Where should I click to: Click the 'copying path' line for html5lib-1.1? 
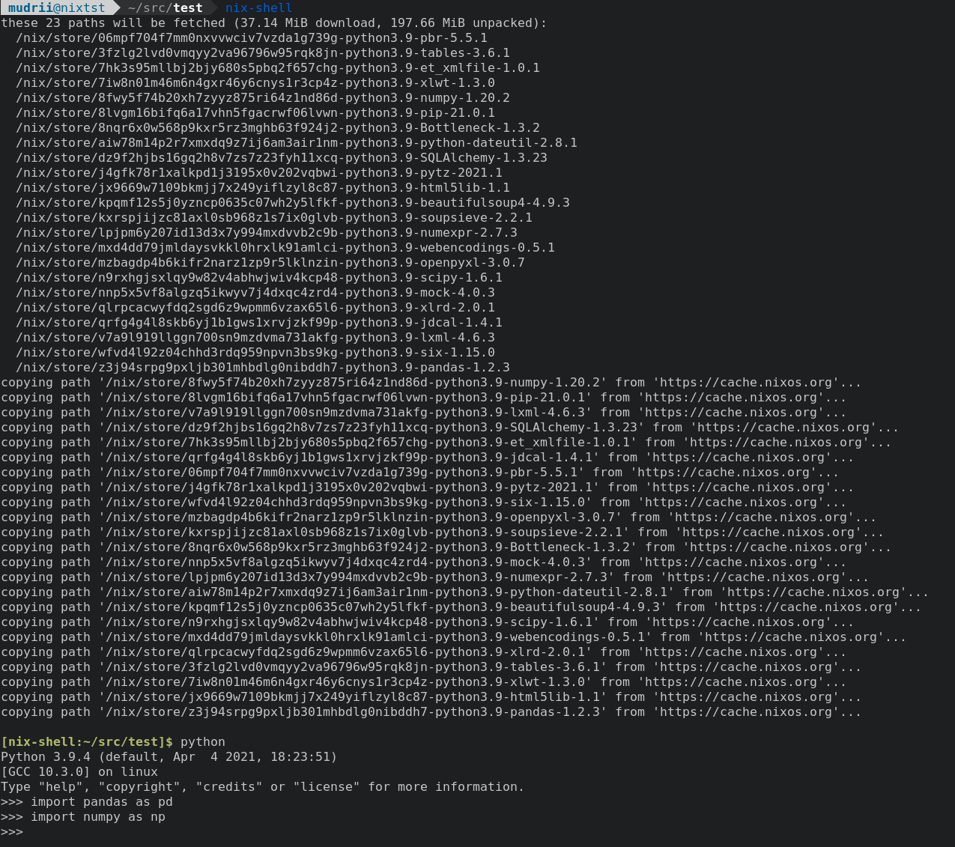[x=431, y=696]
